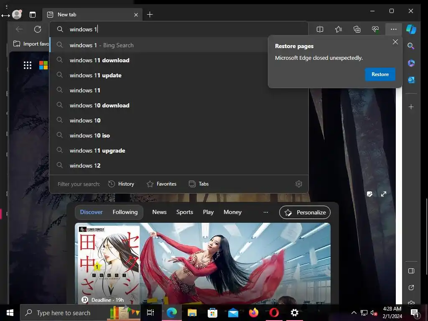The width and height of the screenshot is (428, 321).
Task: Open the Windows Start menu
Action: click(x=10, y=313)
